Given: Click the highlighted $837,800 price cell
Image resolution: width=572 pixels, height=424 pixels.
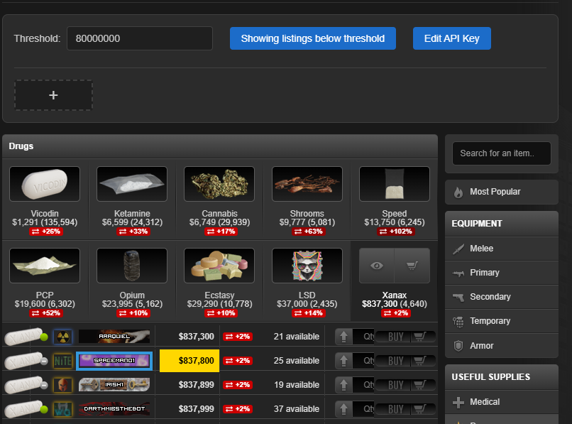Looking at the screenshot, I should click(189, 361).
